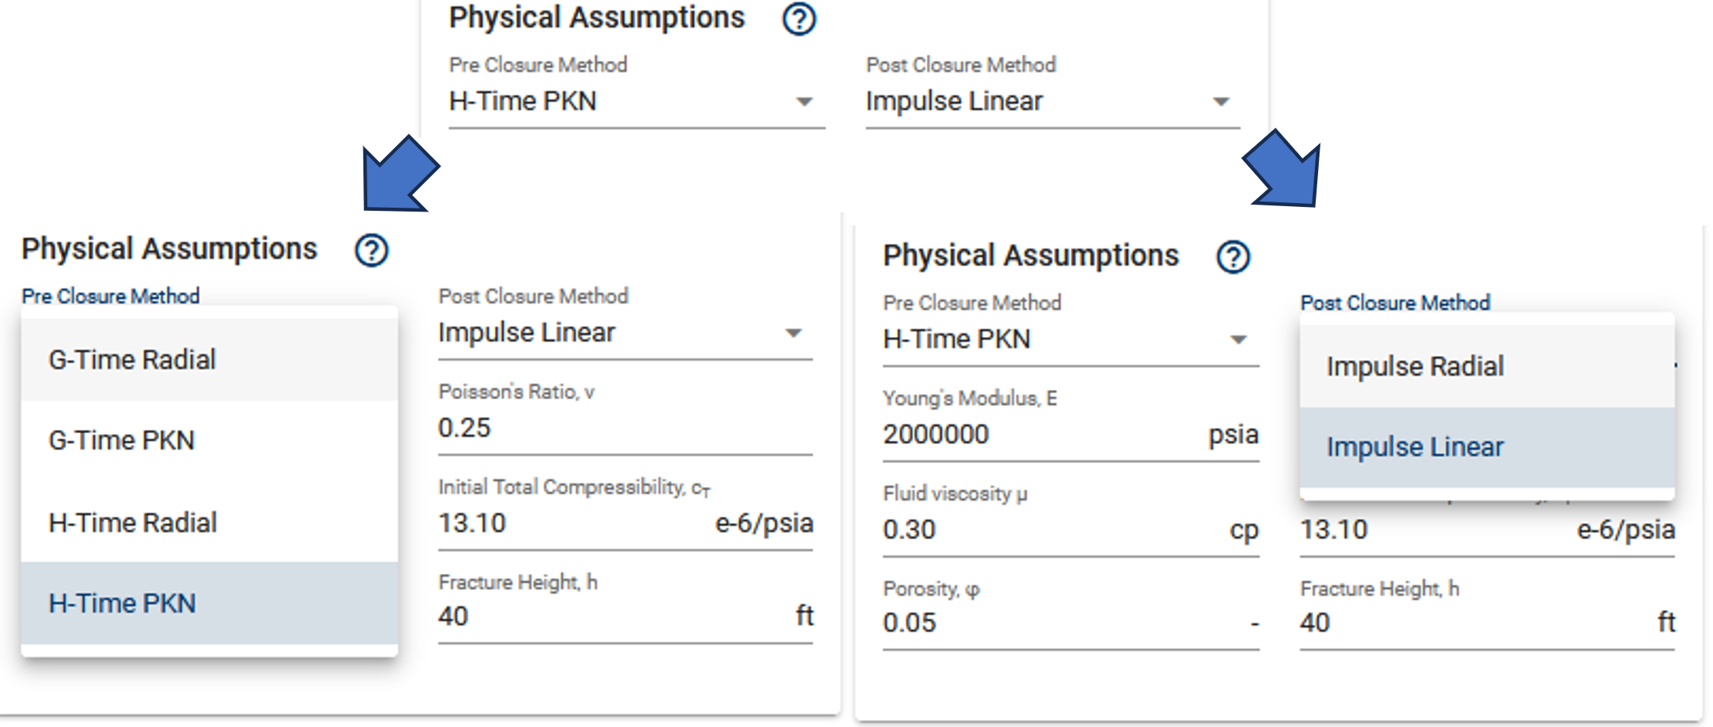Open help icon in top Physical Assumptions panel

pos(799,19)
